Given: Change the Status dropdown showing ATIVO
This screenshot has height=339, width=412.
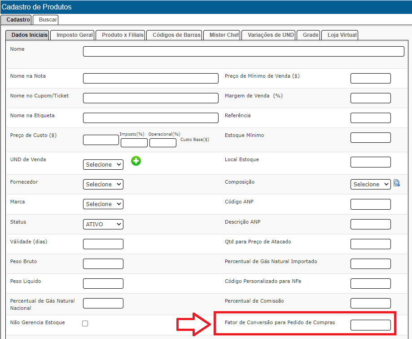Looking at the screenshot, I should coord(103,224).
